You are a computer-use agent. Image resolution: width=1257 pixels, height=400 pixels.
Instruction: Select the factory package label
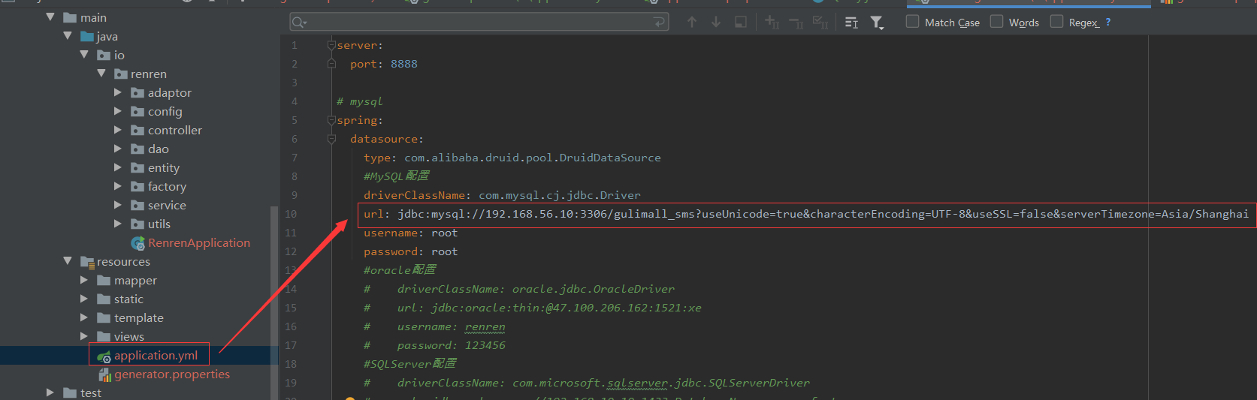coord(167,186)
